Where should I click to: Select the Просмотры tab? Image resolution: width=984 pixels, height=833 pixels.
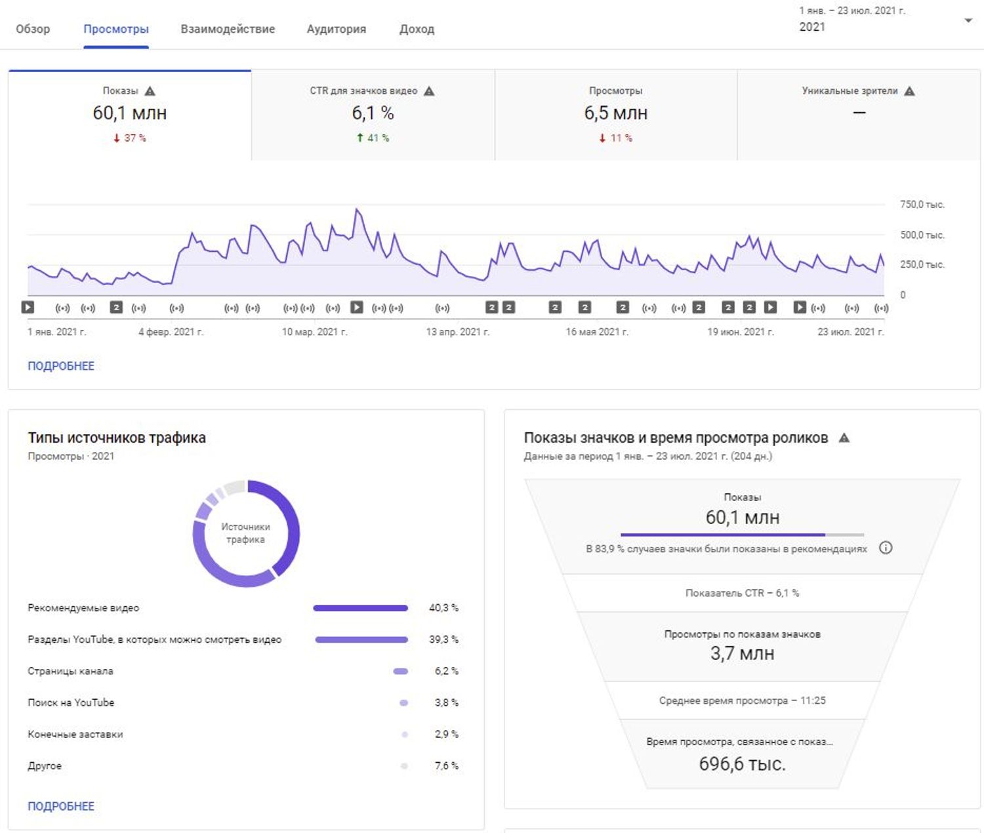point(116,29)
